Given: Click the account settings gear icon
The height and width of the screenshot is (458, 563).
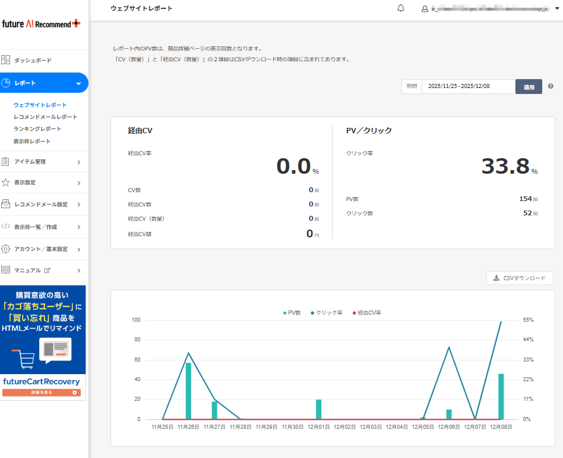Looking at the screenshot, I should point(6,249).
